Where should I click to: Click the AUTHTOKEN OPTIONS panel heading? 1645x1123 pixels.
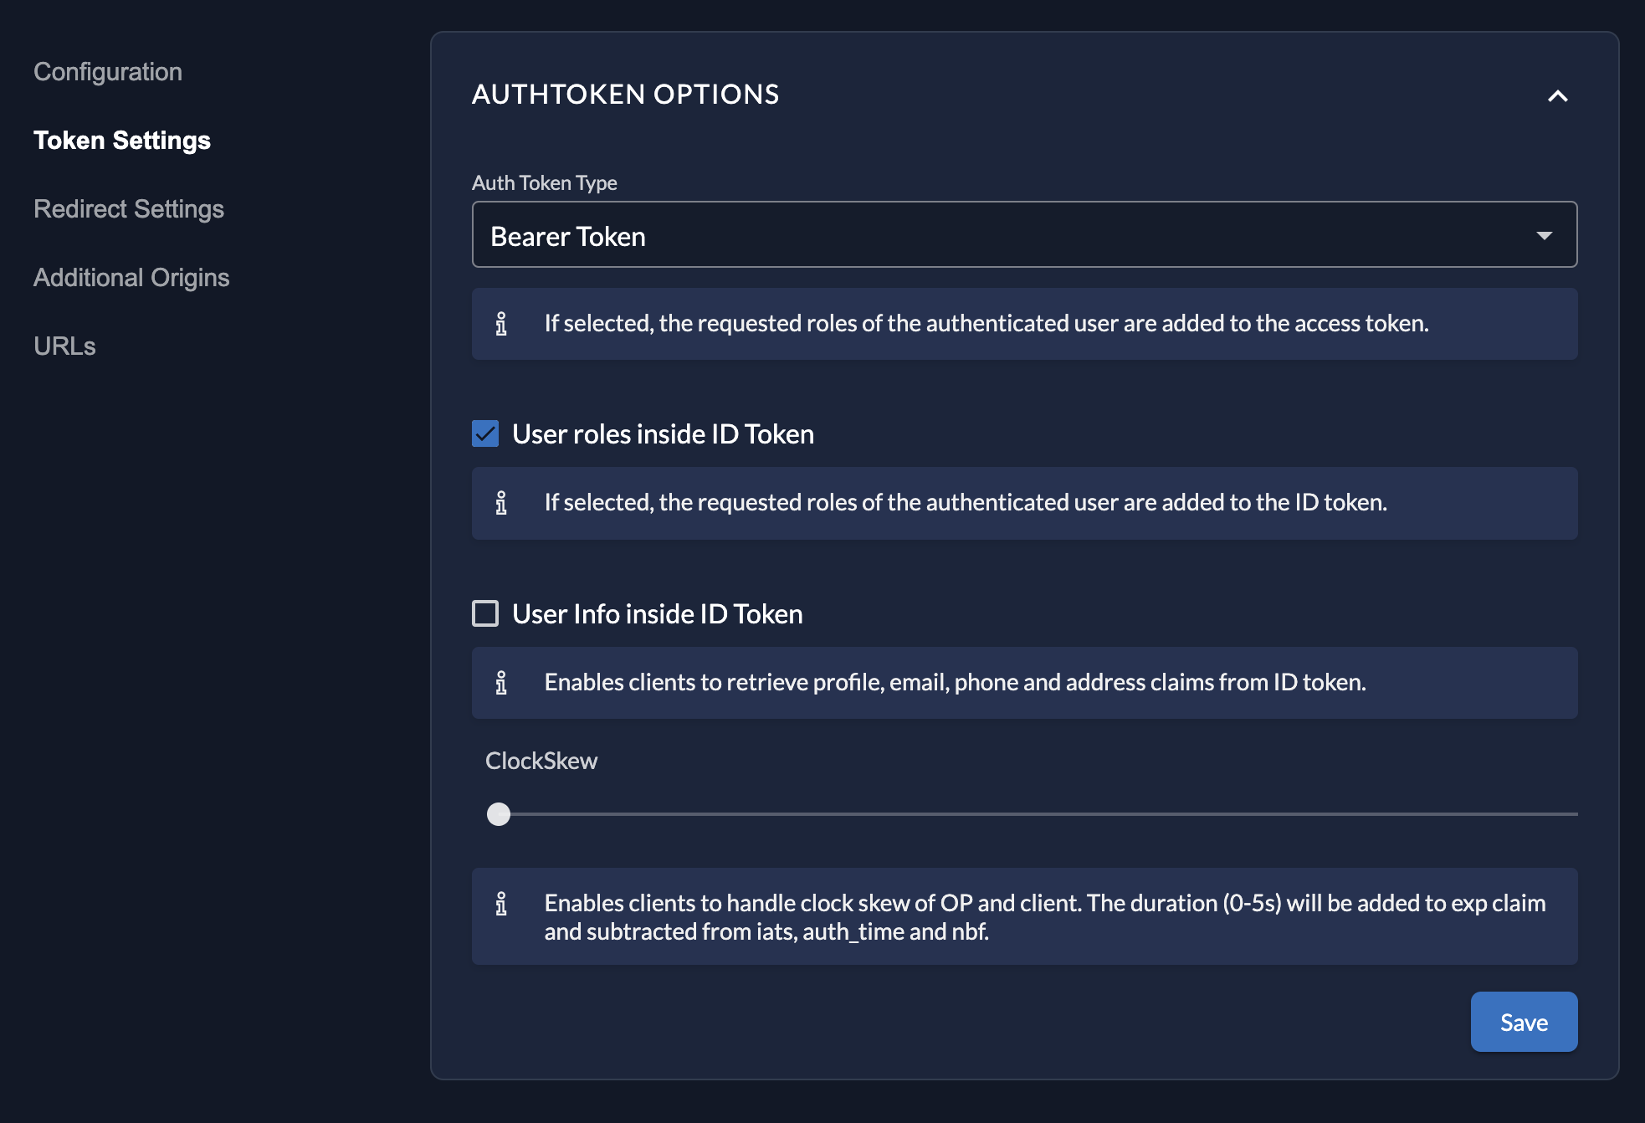[x=625, y=95]
